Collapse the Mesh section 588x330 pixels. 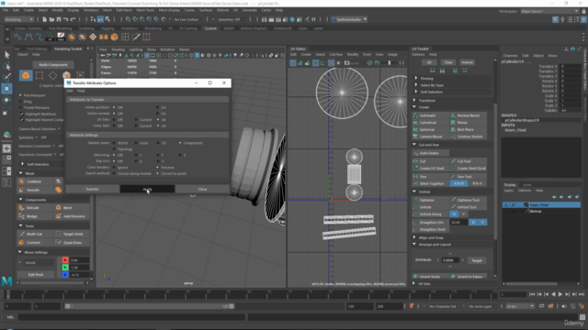pyautogui.click(x=20, y=173)
